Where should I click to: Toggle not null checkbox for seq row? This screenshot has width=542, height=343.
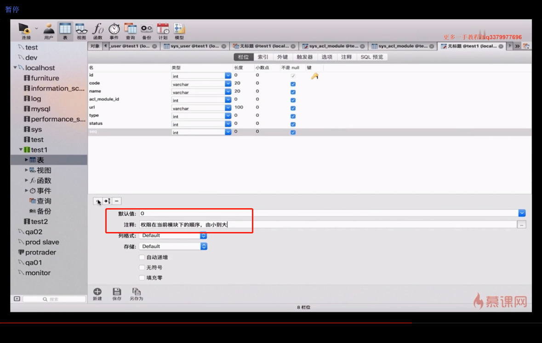click(293, 133)
